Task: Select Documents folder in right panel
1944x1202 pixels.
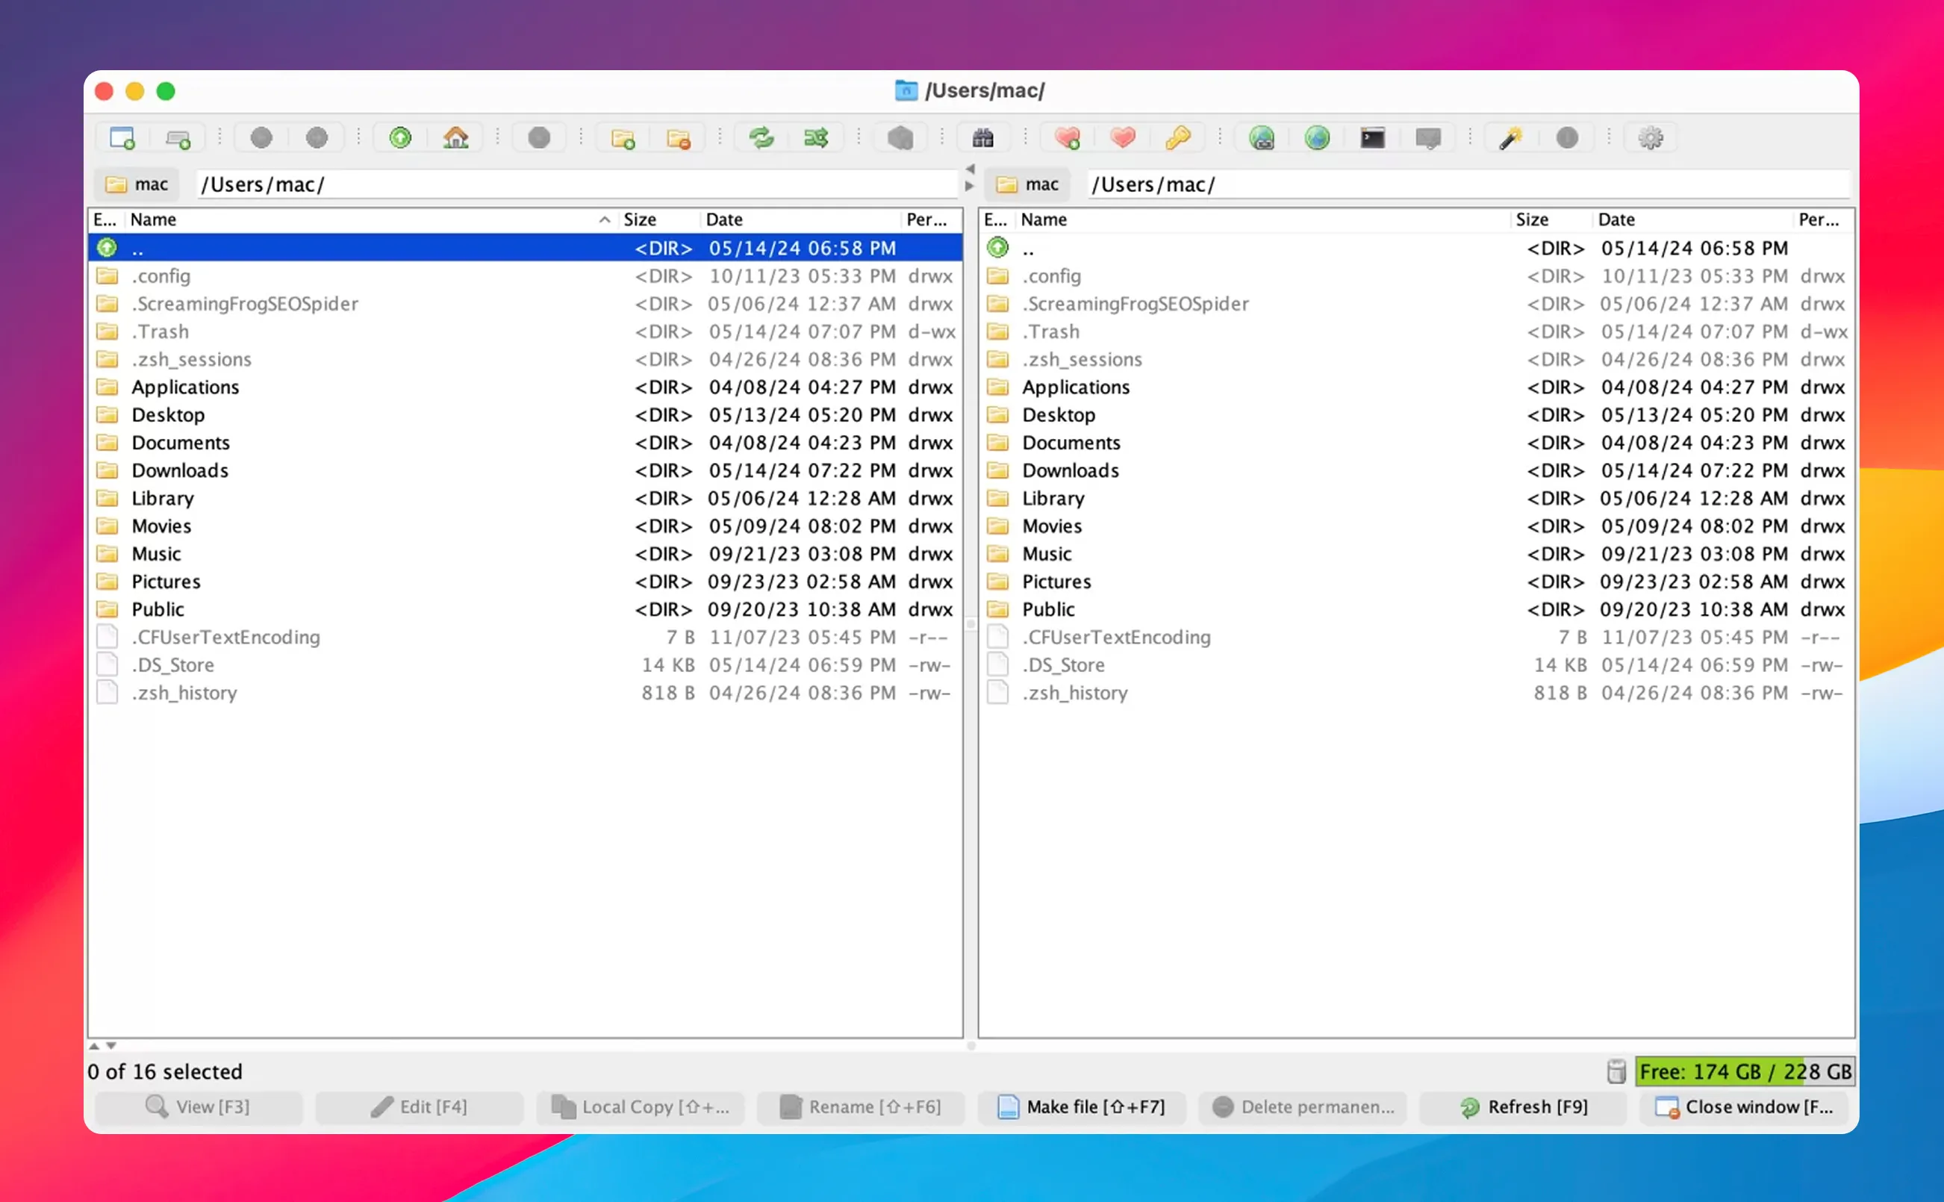Action: coord(1417,443)
